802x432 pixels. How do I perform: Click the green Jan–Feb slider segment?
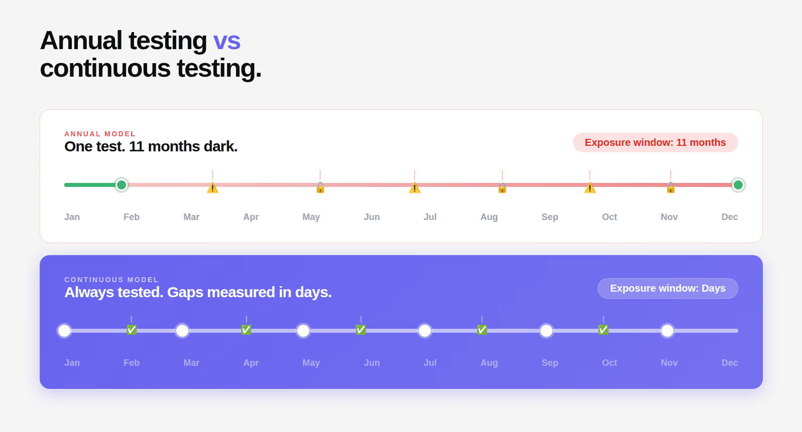pos(90,185)
